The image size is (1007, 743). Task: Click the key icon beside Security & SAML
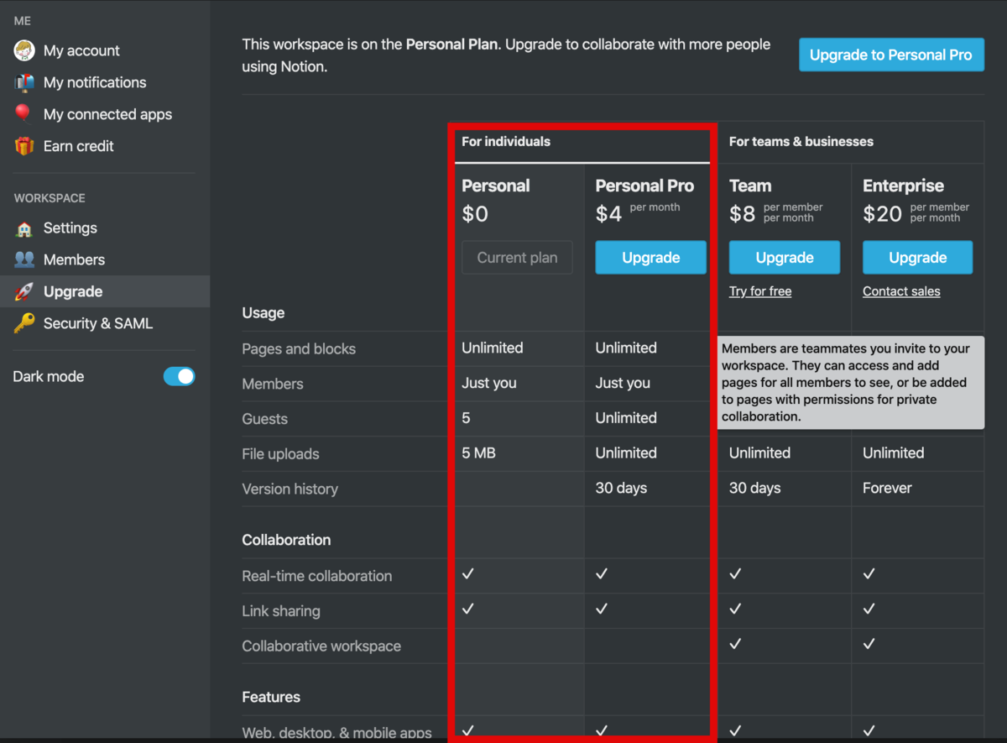coord(24,323)
